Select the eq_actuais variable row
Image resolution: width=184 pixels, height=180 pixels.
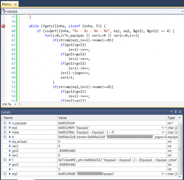pos(90,142)
